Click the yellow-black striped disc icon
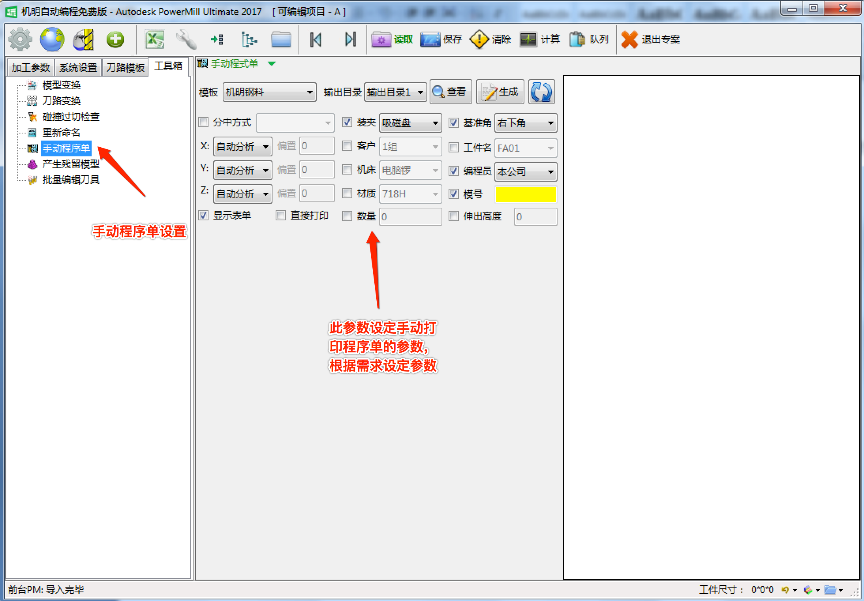The height and width of the screenshot is (601, 864). point(83,39)
